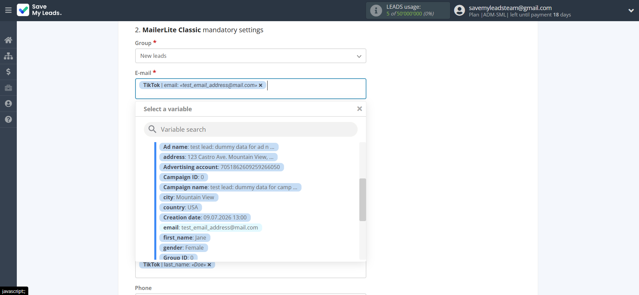Image resolution: width=639 pixels, height=295 pixels.
Task: Select the Creation date variable
Action: tap(205, 217)
